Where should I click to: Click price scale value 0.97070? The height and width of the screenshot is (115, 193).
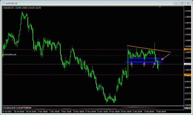[188, 99]
